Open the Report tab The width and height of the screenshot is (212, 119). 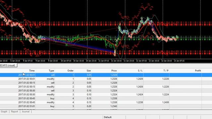point(15,112)
